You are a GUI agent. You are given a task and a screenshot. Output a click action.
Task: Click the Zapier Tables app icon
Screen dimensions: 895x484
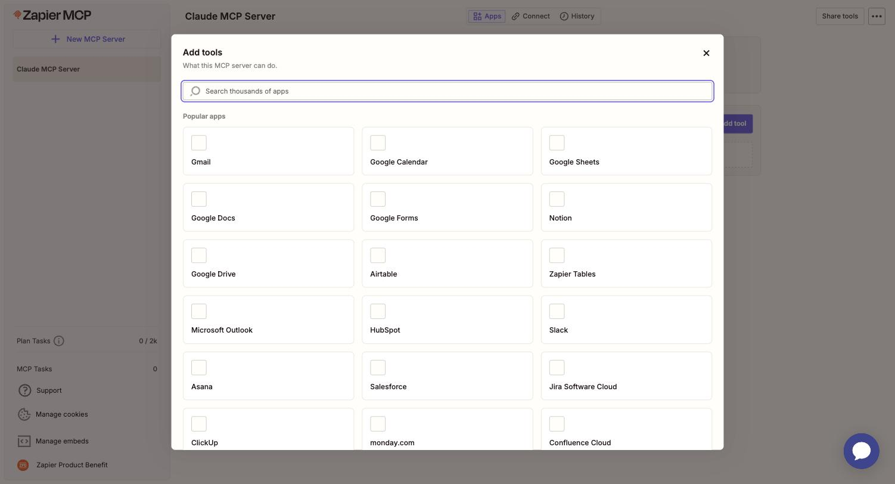557,255
